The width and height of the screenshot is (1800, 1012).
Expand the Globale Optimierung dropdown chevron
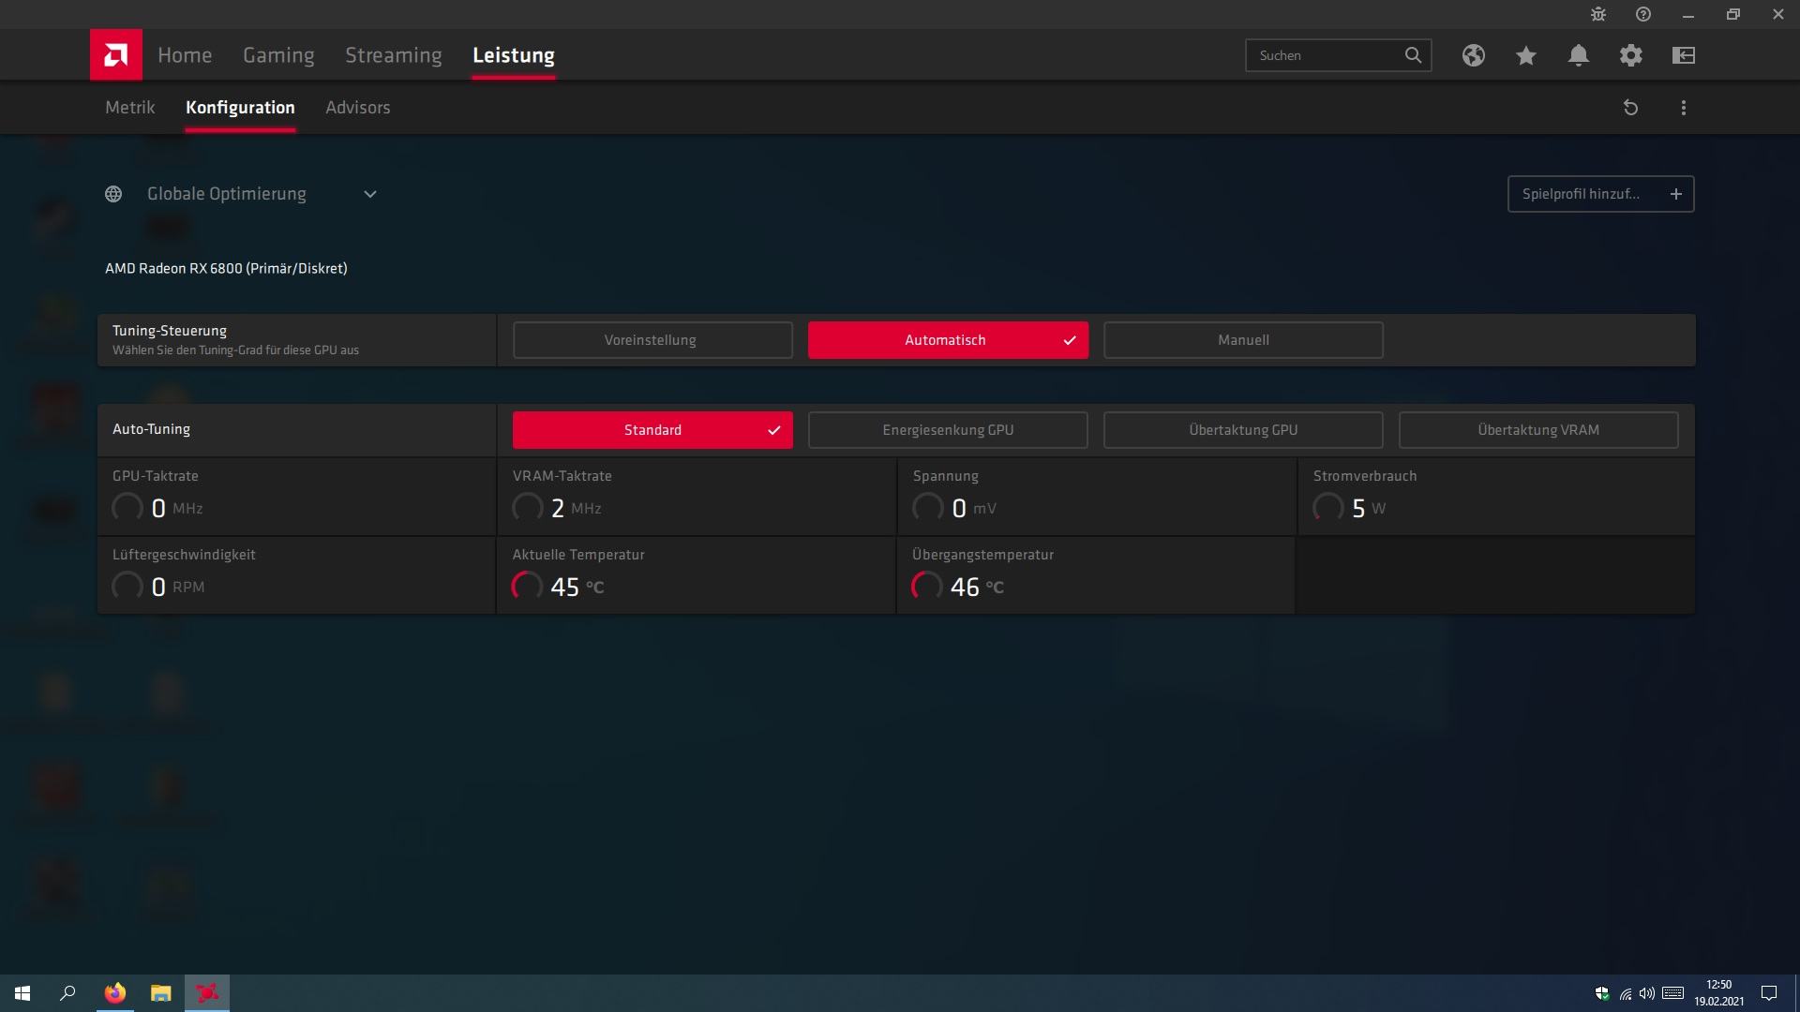point(370,194)
